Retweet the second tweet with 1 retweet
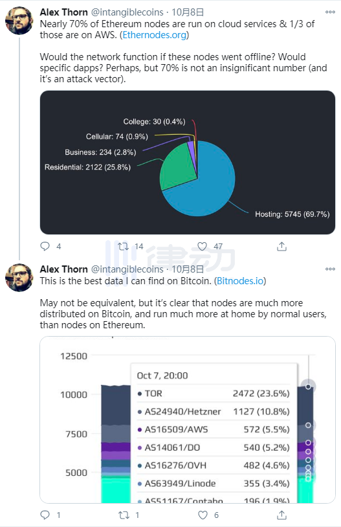This screenshot has height=527, width=341. (124, 515)
